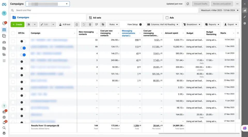Open the duplicate campaigns icon
The image size is (248, 137).
(x=29, y=25)
